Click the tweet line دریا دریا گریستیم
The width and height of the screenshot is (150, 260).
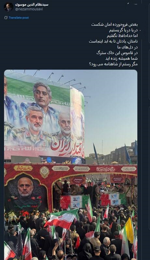coord(123,30)
